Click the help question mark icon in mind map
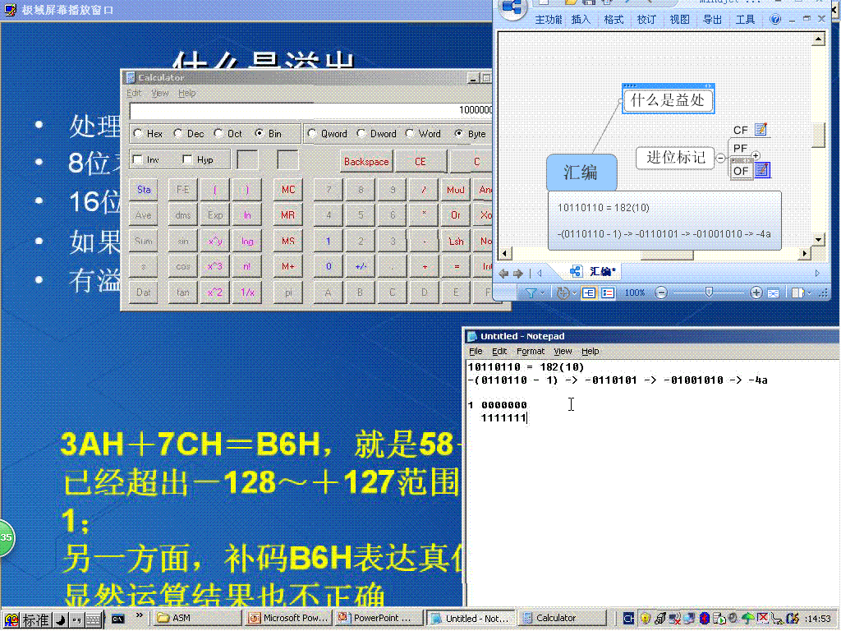 pos(775,20)
